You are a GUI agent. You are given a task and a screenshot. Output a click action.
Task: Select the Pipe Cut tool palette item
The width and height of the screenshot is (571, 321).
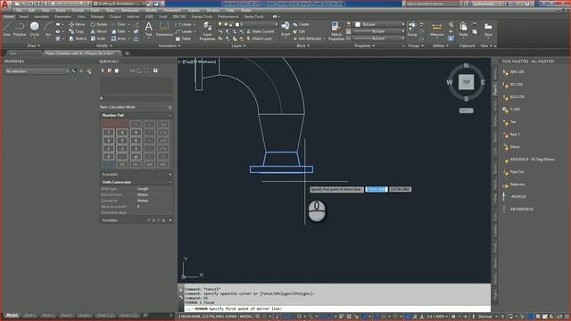click(517, 172)
